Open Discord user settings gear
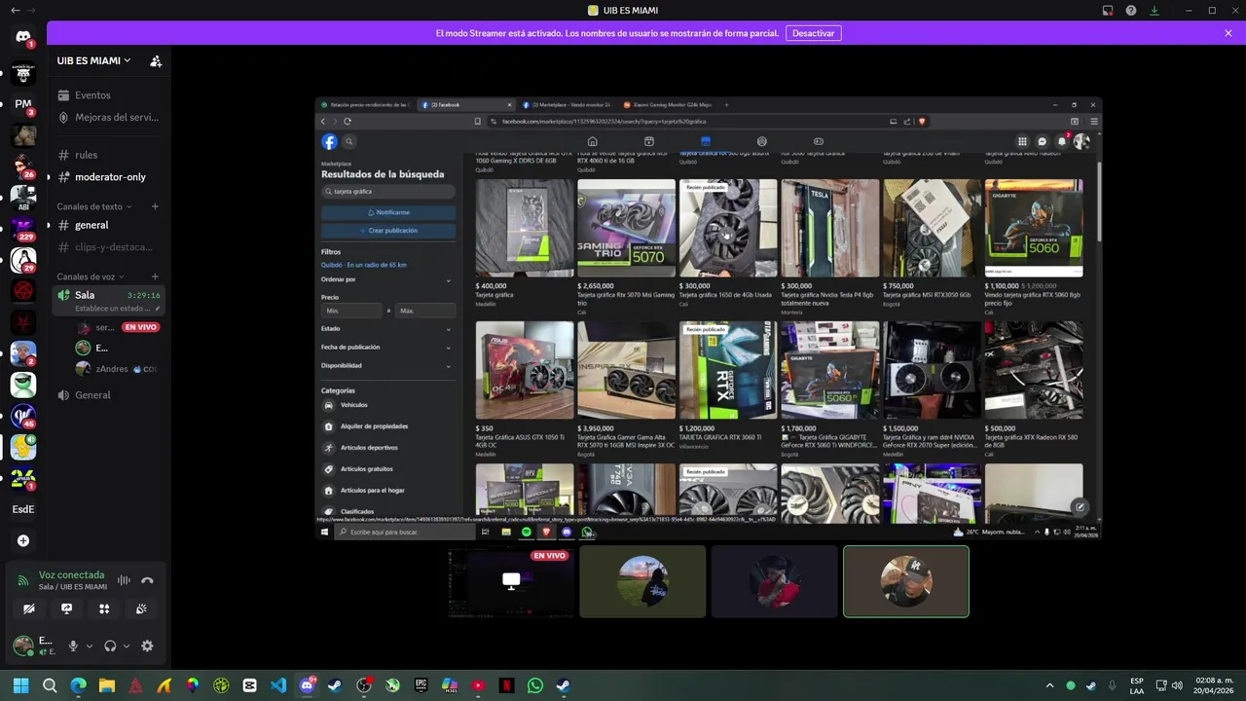This screenshot has height=701, width=1246. coord(147,646)
